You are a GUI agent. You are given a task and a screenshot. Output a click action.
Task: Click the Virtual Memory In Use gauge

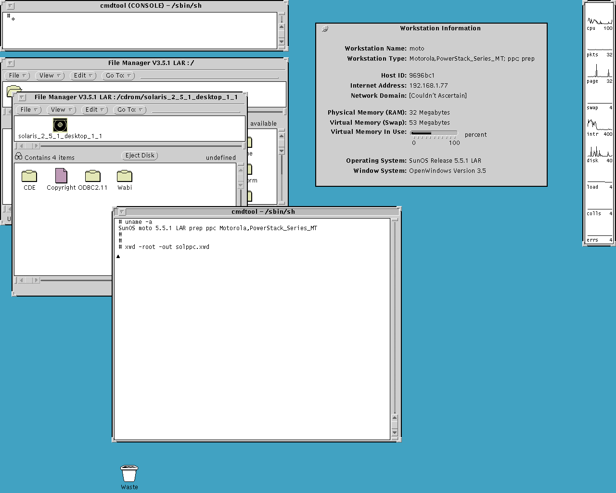point(434,133)
